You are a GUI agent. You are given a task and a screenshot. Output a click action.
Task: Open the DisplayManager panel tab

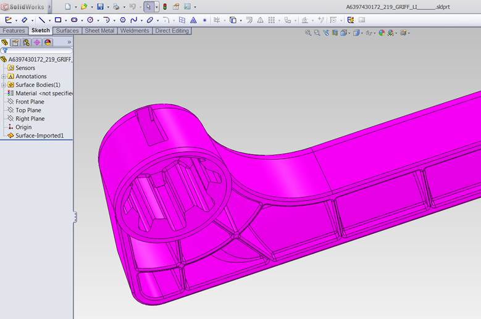click(48, 43)
